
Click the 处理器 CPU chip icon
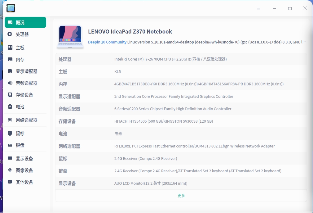(10, 34)
